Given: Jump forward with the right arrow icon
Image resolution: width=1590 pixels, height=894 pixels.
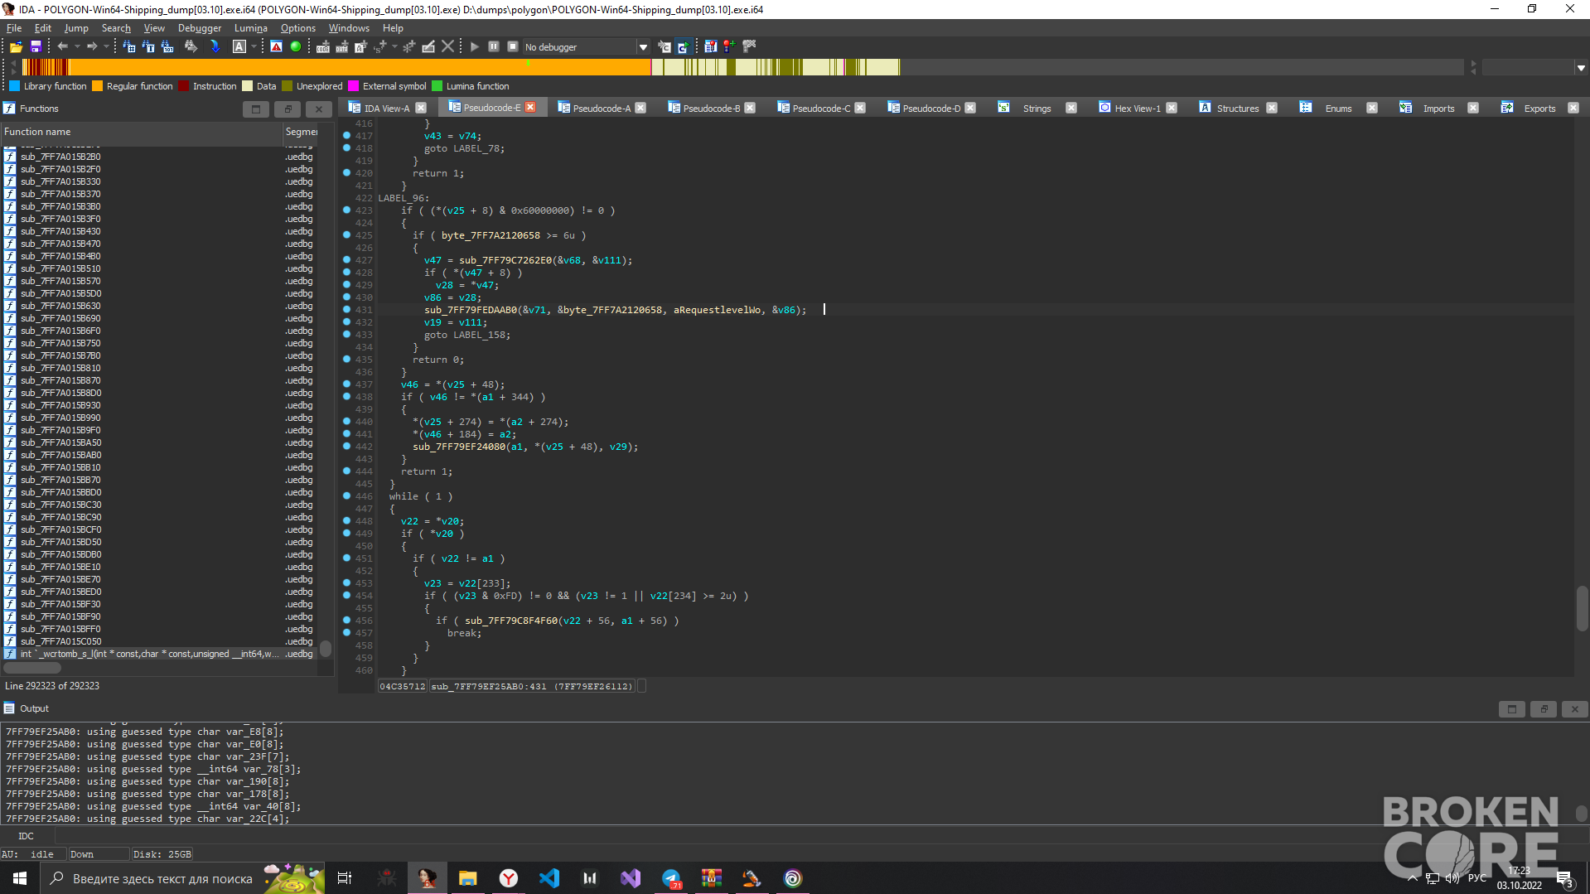Looking at the screenshot, I should [x=92, y=47].
